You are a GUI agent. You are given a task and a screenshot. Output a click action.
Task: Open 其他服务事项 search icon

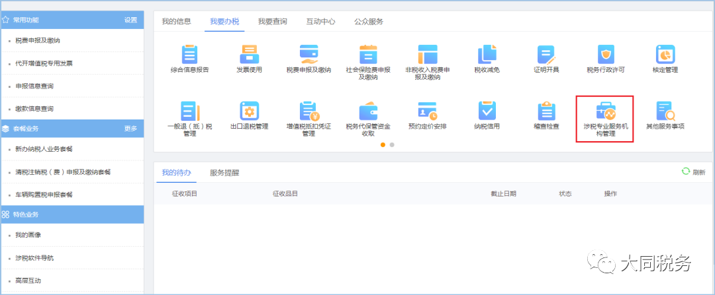(665, 111)
